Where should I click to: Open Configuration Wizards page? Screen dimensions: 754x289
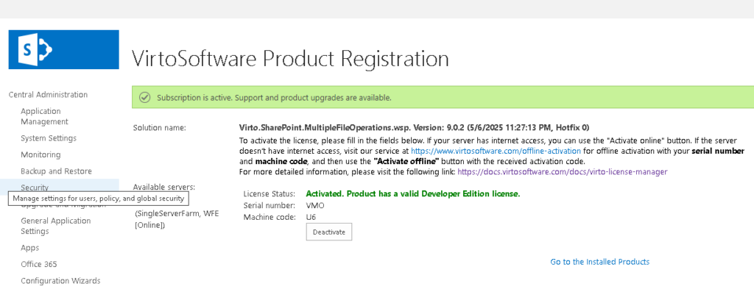(60, 281)
